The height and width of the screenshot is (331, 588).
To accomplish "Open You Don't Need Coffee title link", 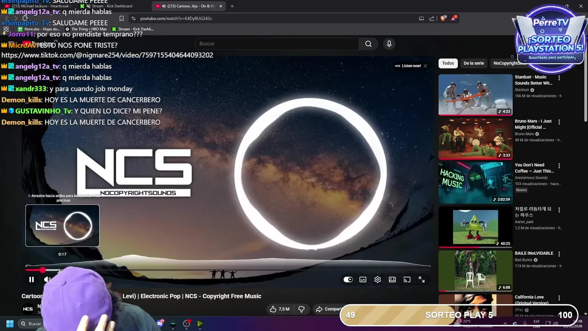I will [x=534, y=168].
